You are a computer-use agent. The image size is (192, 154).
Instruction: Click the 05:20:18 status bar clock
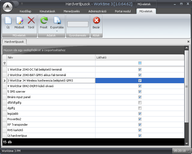tap(180, 151)
